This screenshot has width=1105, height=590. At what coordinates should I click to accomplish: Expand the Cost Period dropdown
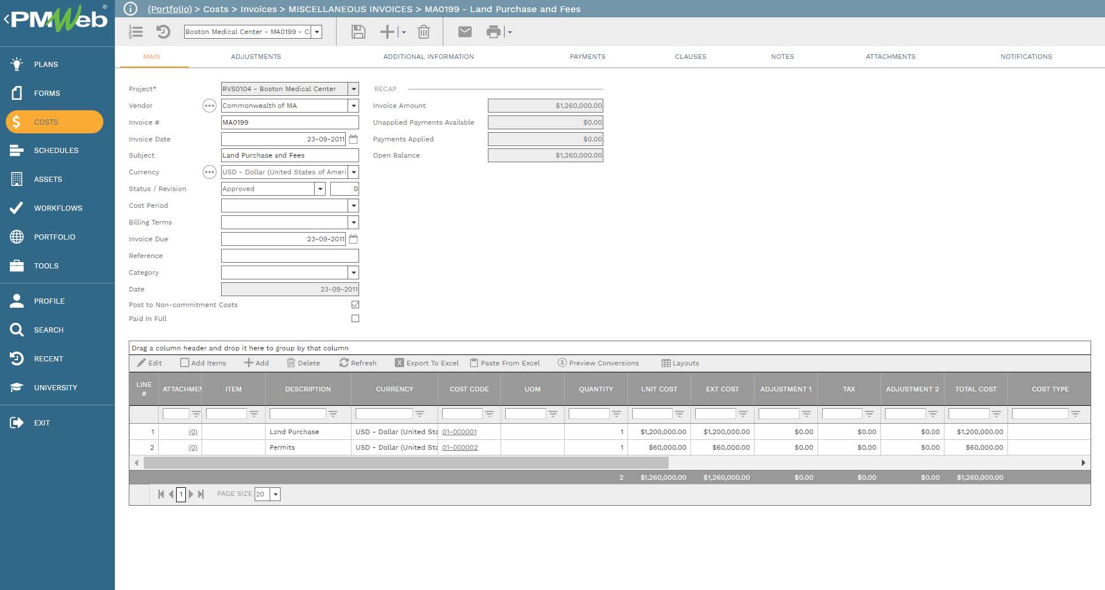354,206
